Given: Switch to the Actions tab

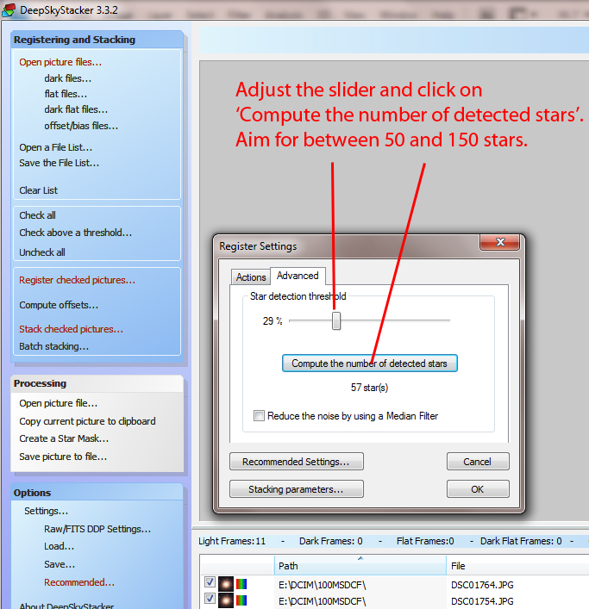Looking at the screenshot, I should pos(251,277).
